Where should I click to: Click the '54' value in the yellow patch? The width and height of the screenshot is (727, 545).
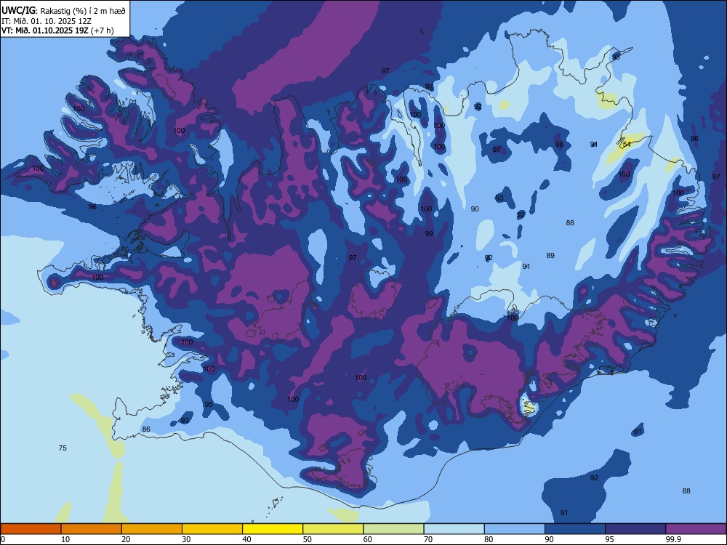click(627, 144)
